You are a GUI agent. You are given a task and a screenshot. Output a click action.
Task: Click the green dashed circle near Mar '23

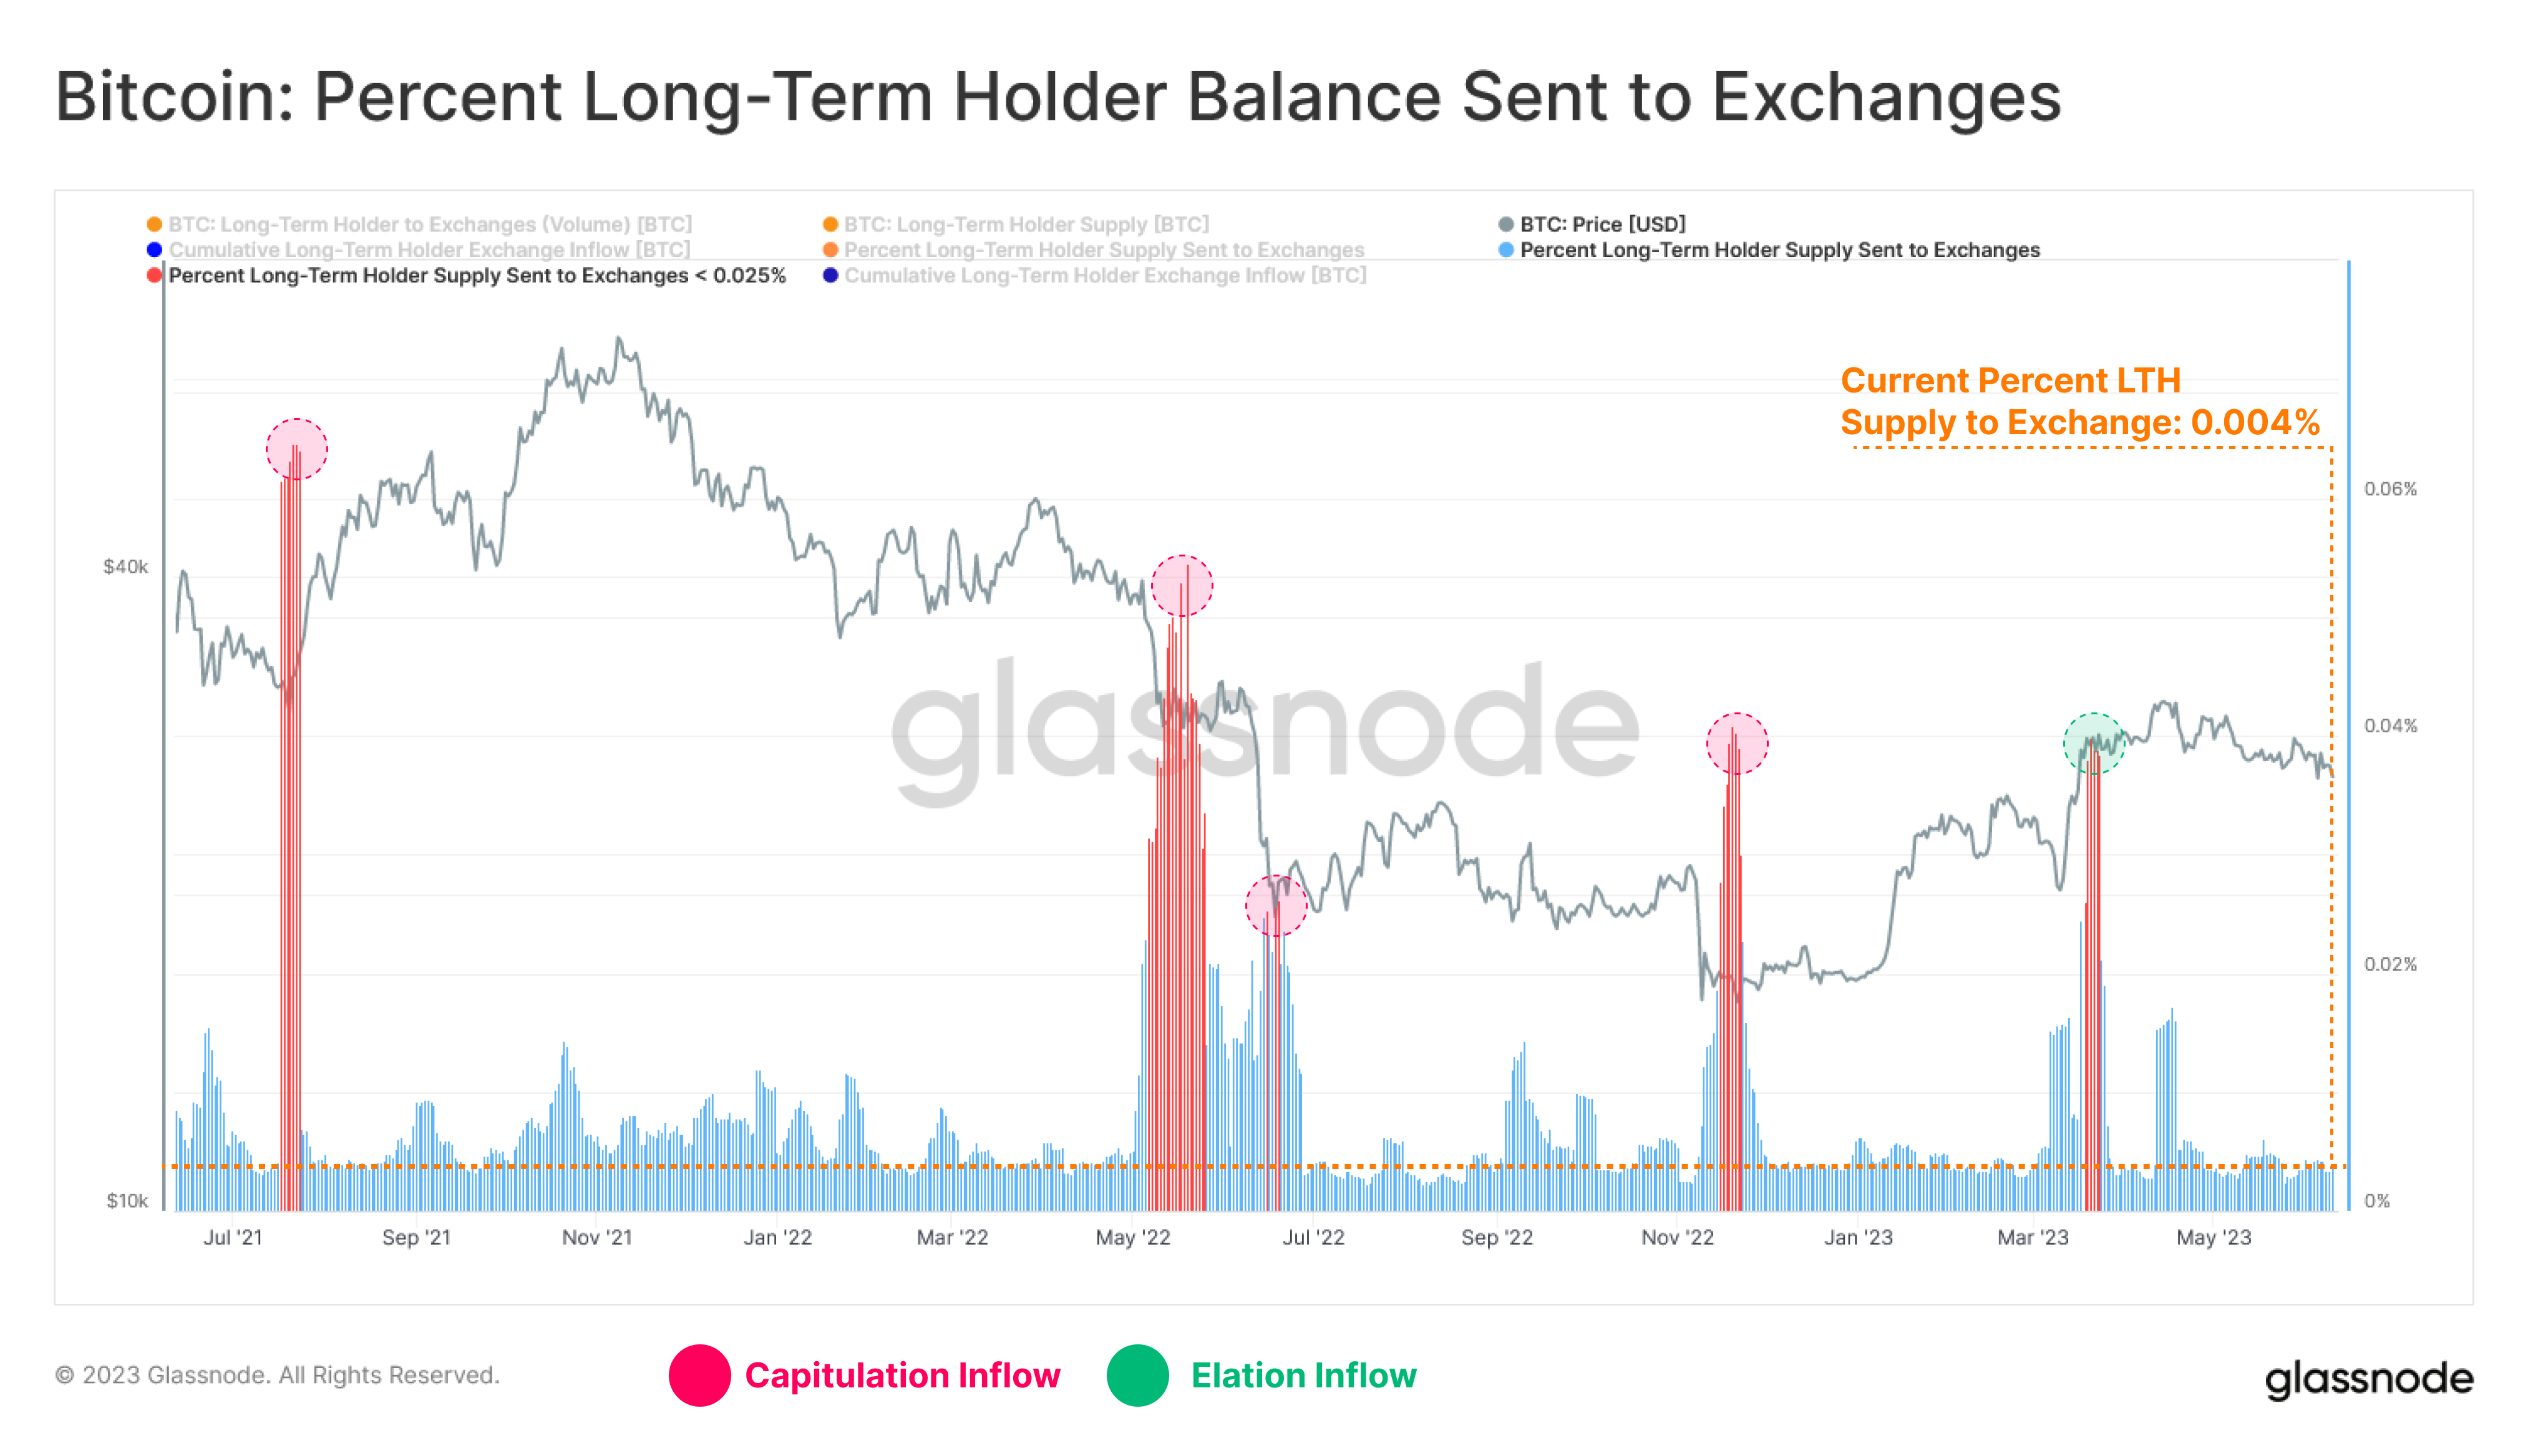2093,743
